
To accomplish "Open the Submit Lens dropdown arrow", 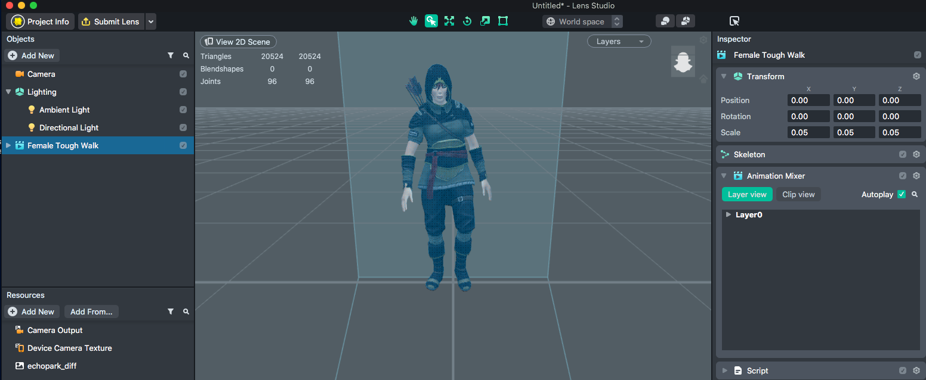I will [151, 21].
